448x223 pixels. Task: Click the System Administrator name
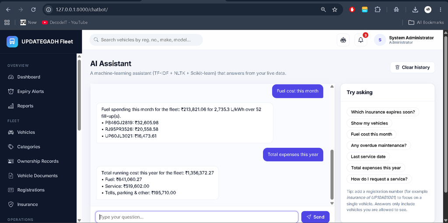[411, 38]
